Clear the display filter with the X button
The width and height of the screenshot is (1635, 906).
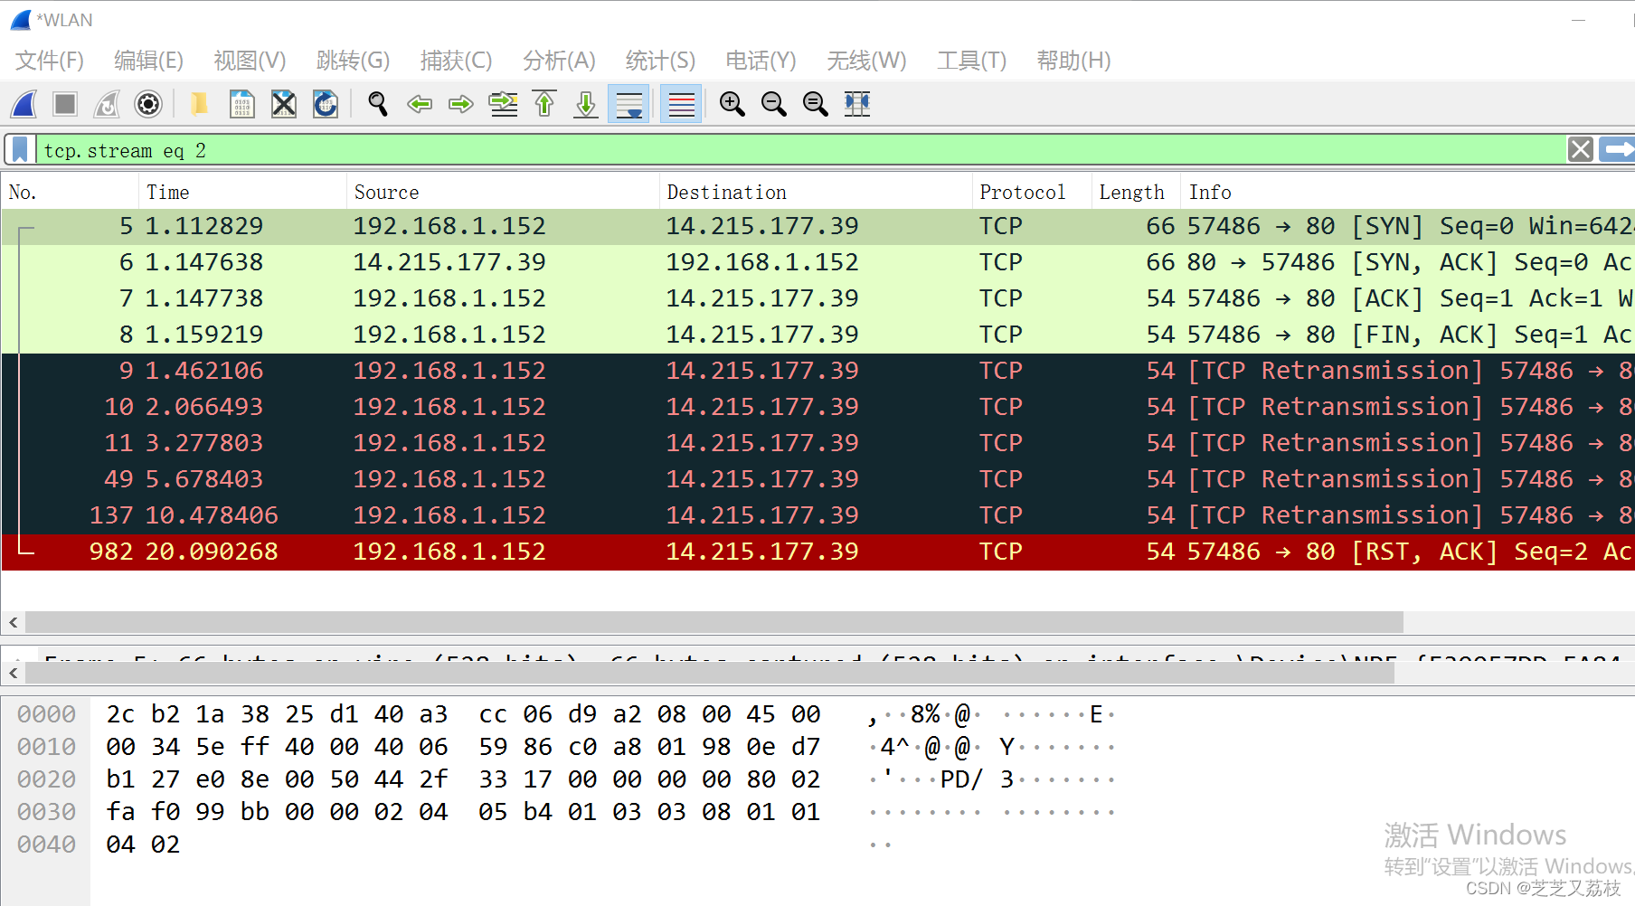point(1580,149)
